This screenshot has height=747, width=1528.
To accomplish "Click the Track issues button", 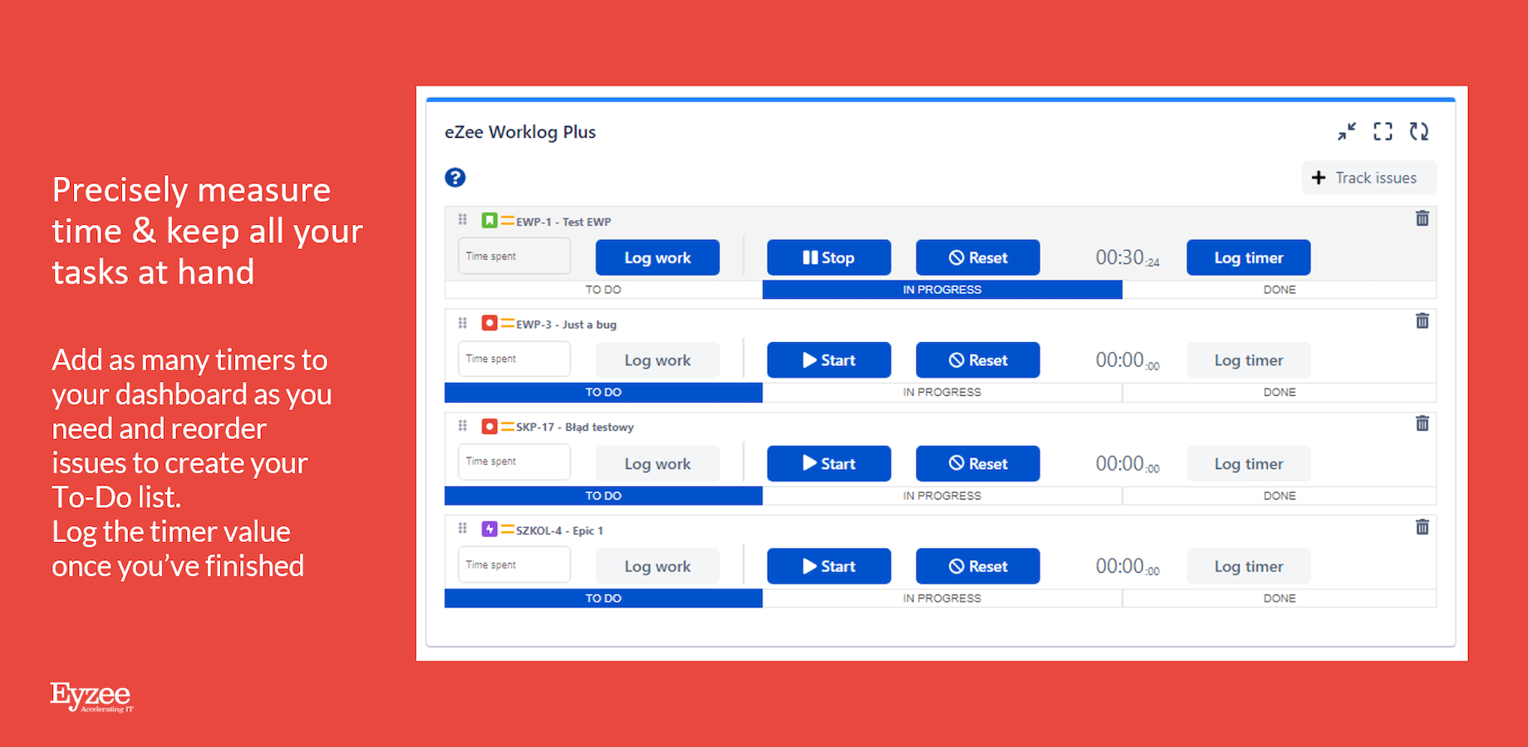I will (x=1368, y=178).
